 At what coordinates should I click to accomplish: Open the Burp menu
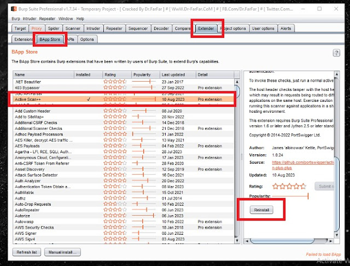pos(16,19)
